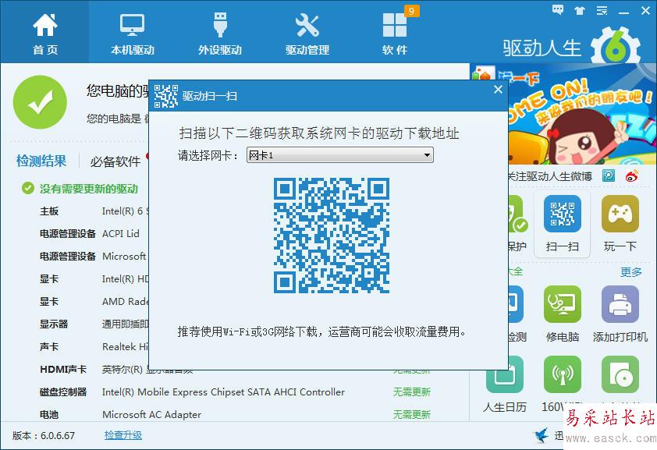
Task: Select the 显卡 AMD Radeon row
Action: pyautogui.click(x=93, y=302)
